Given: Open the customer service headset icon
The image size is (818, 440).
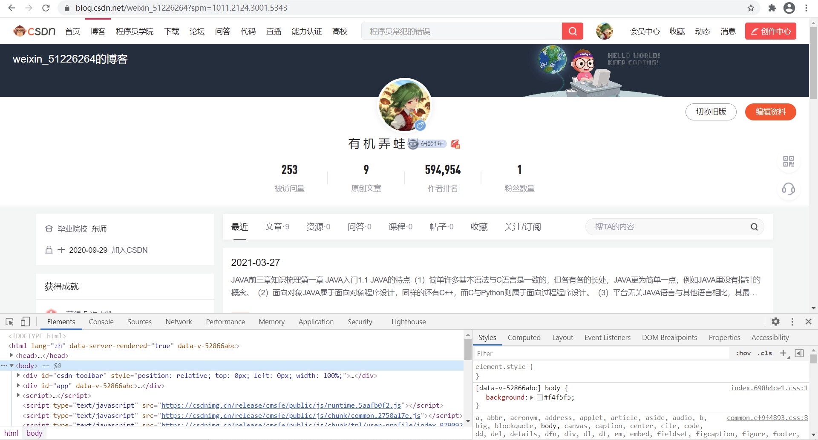Looking at the screenshot, I should click(789, 189).
